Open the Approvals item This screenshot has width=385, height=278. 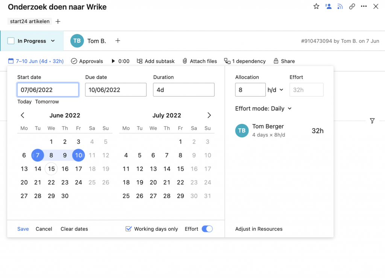click(87, 61)
